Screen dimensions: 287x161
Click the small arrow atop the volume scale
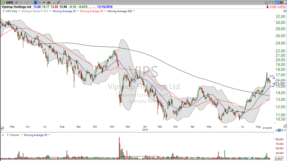click(274, 139)
